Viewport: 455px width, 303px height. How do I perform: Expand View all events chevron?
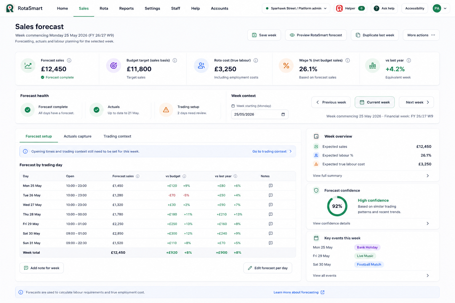(428, 275)
